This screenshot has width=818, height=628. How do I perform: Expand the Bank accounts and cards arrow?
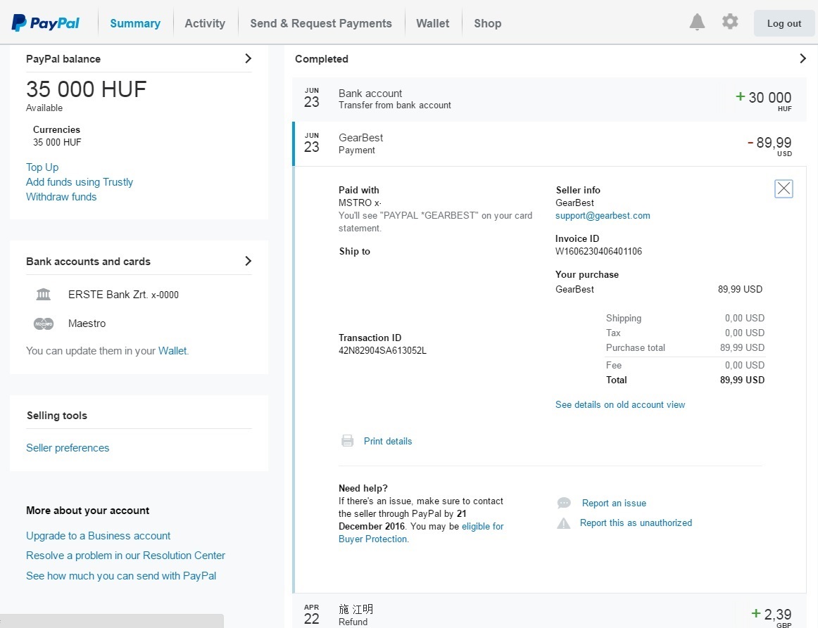(248, 261)
